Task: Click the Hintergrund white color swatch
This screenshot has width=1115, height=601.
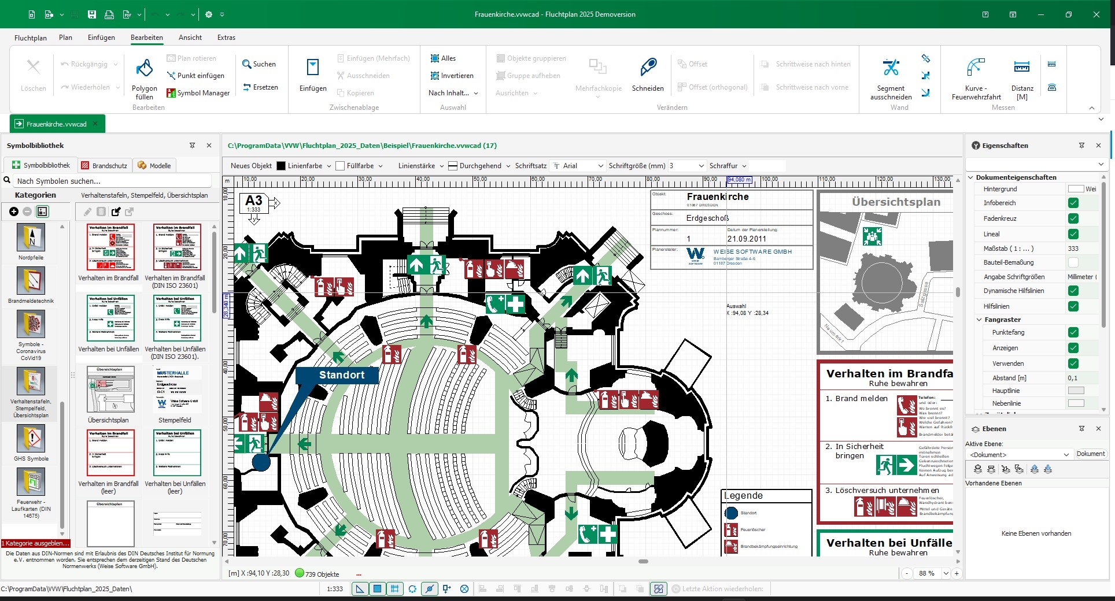Action: [x=1076, y=189]
